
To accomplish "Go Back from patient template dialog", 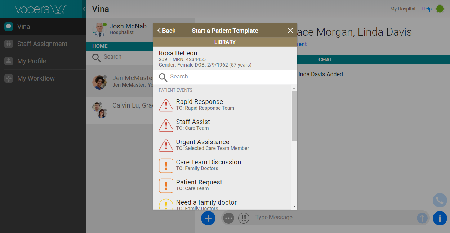I will click(166, 31).
